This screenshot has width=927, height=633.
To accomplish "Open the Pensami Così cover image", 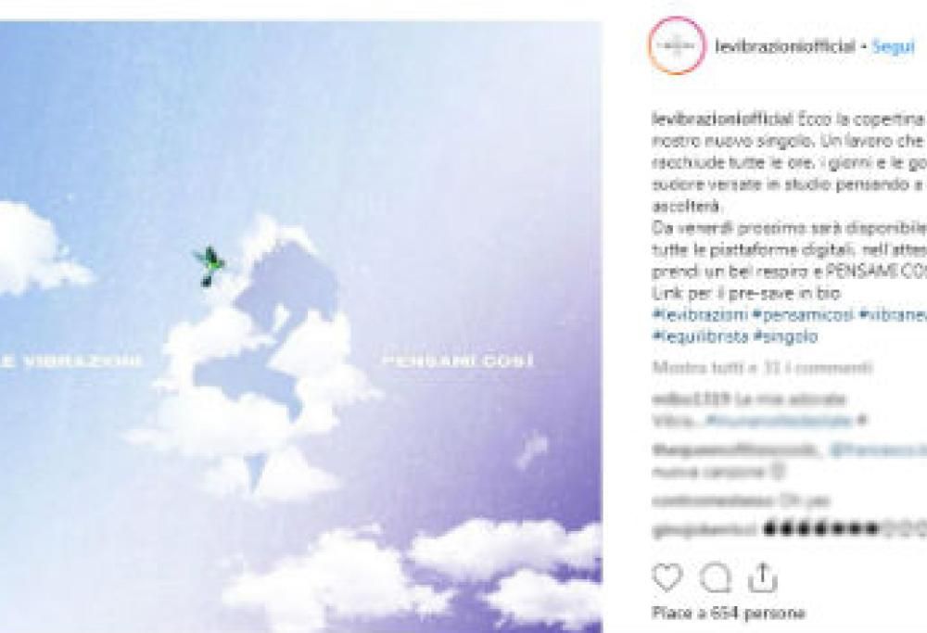I will [x=301, y=327].
